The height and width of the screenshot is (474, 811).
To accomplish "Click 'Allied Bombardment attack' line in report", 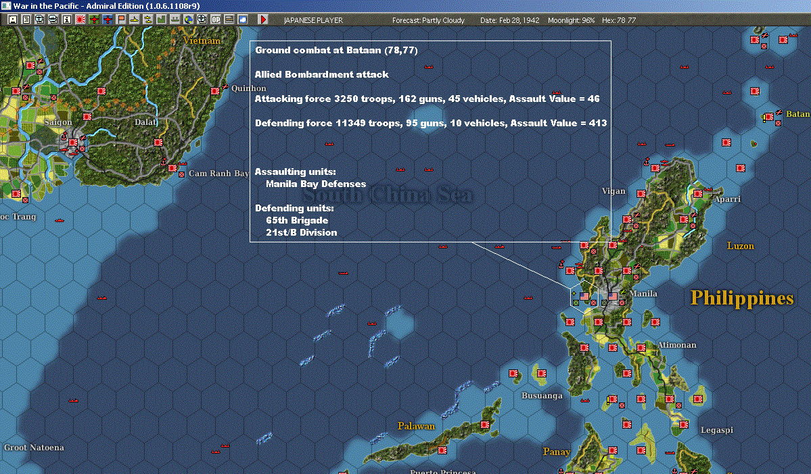I will [321, 74].
